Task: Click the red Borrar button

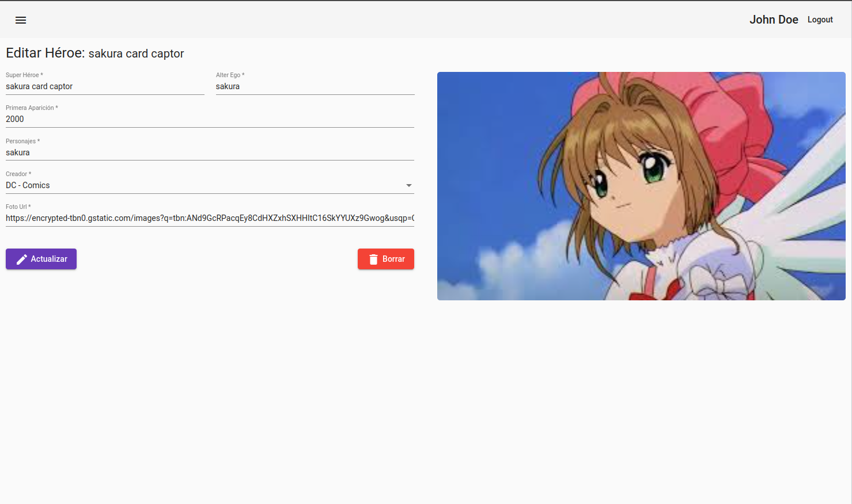Action: (x=386, y=259)
